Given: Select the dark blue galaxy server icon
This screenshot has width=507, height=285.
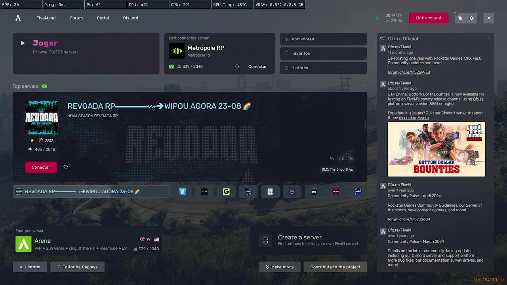Looking at the screenshot, I should coord(248,192).
